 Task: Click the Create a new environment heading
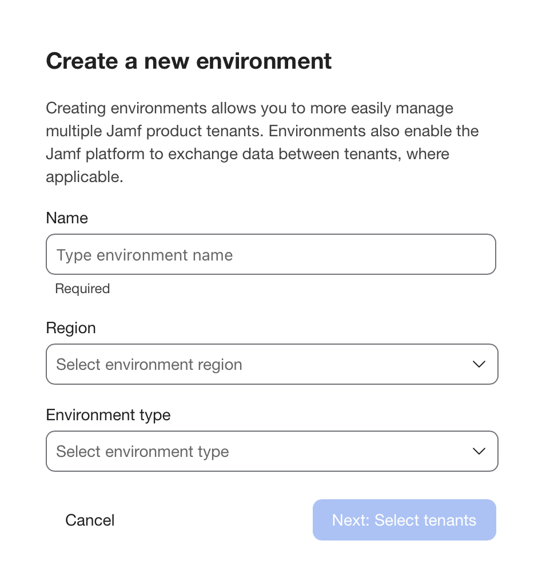tap(189, 61)
